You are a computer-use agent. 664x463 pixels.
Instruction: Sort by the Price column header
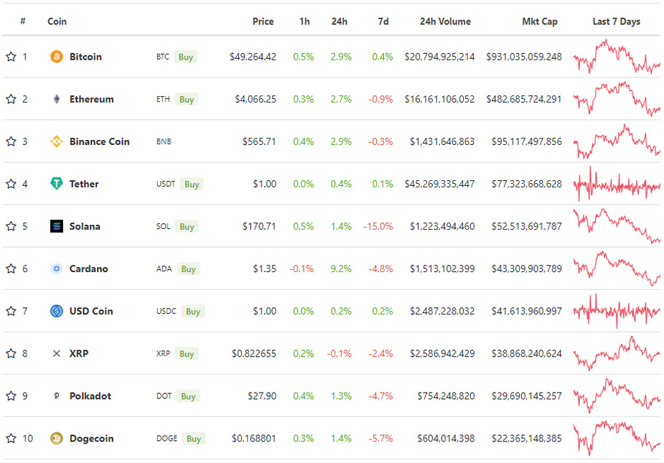(263, 22)
